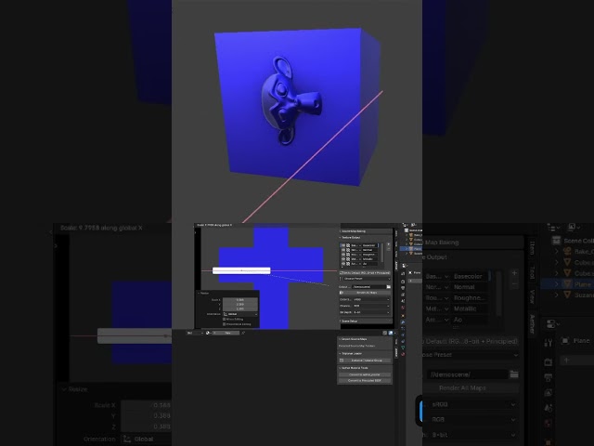Select the Plane object in the outliner
Screen dimensions: 594x446
(x=417, y=249)
